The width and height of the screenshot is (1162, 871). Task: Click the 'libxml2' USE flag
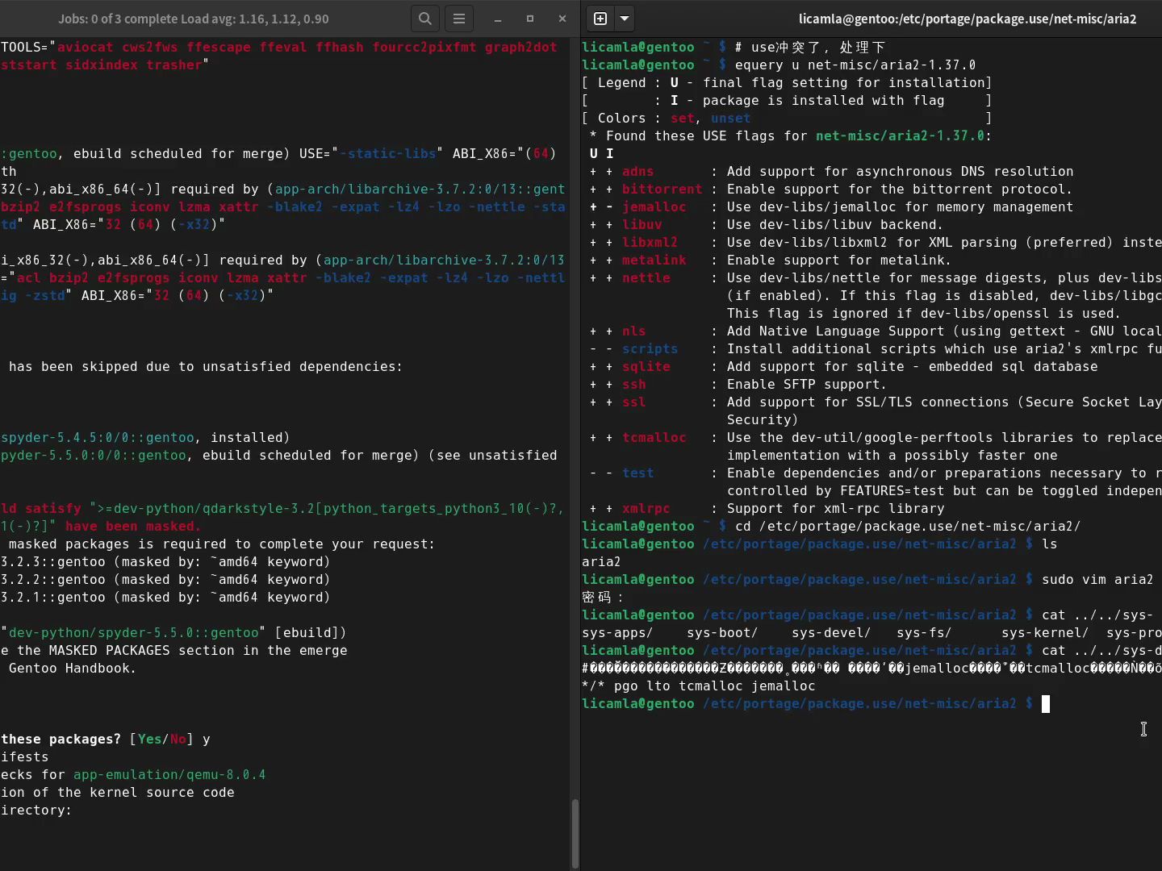[x=650, y=242]
